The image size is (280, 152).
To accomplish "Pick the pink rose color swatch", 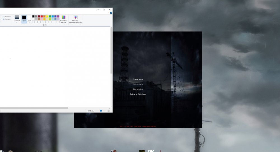I will [x=42, y=19].
